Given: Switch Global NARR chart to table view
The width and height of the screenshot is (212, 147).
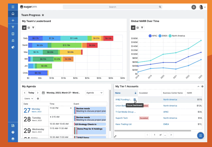Looking at the screenshot, I should click(137, 27).
